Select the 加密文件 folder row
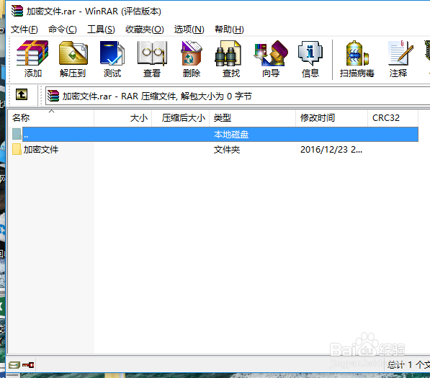430x378 pixels. coord(215,149)
